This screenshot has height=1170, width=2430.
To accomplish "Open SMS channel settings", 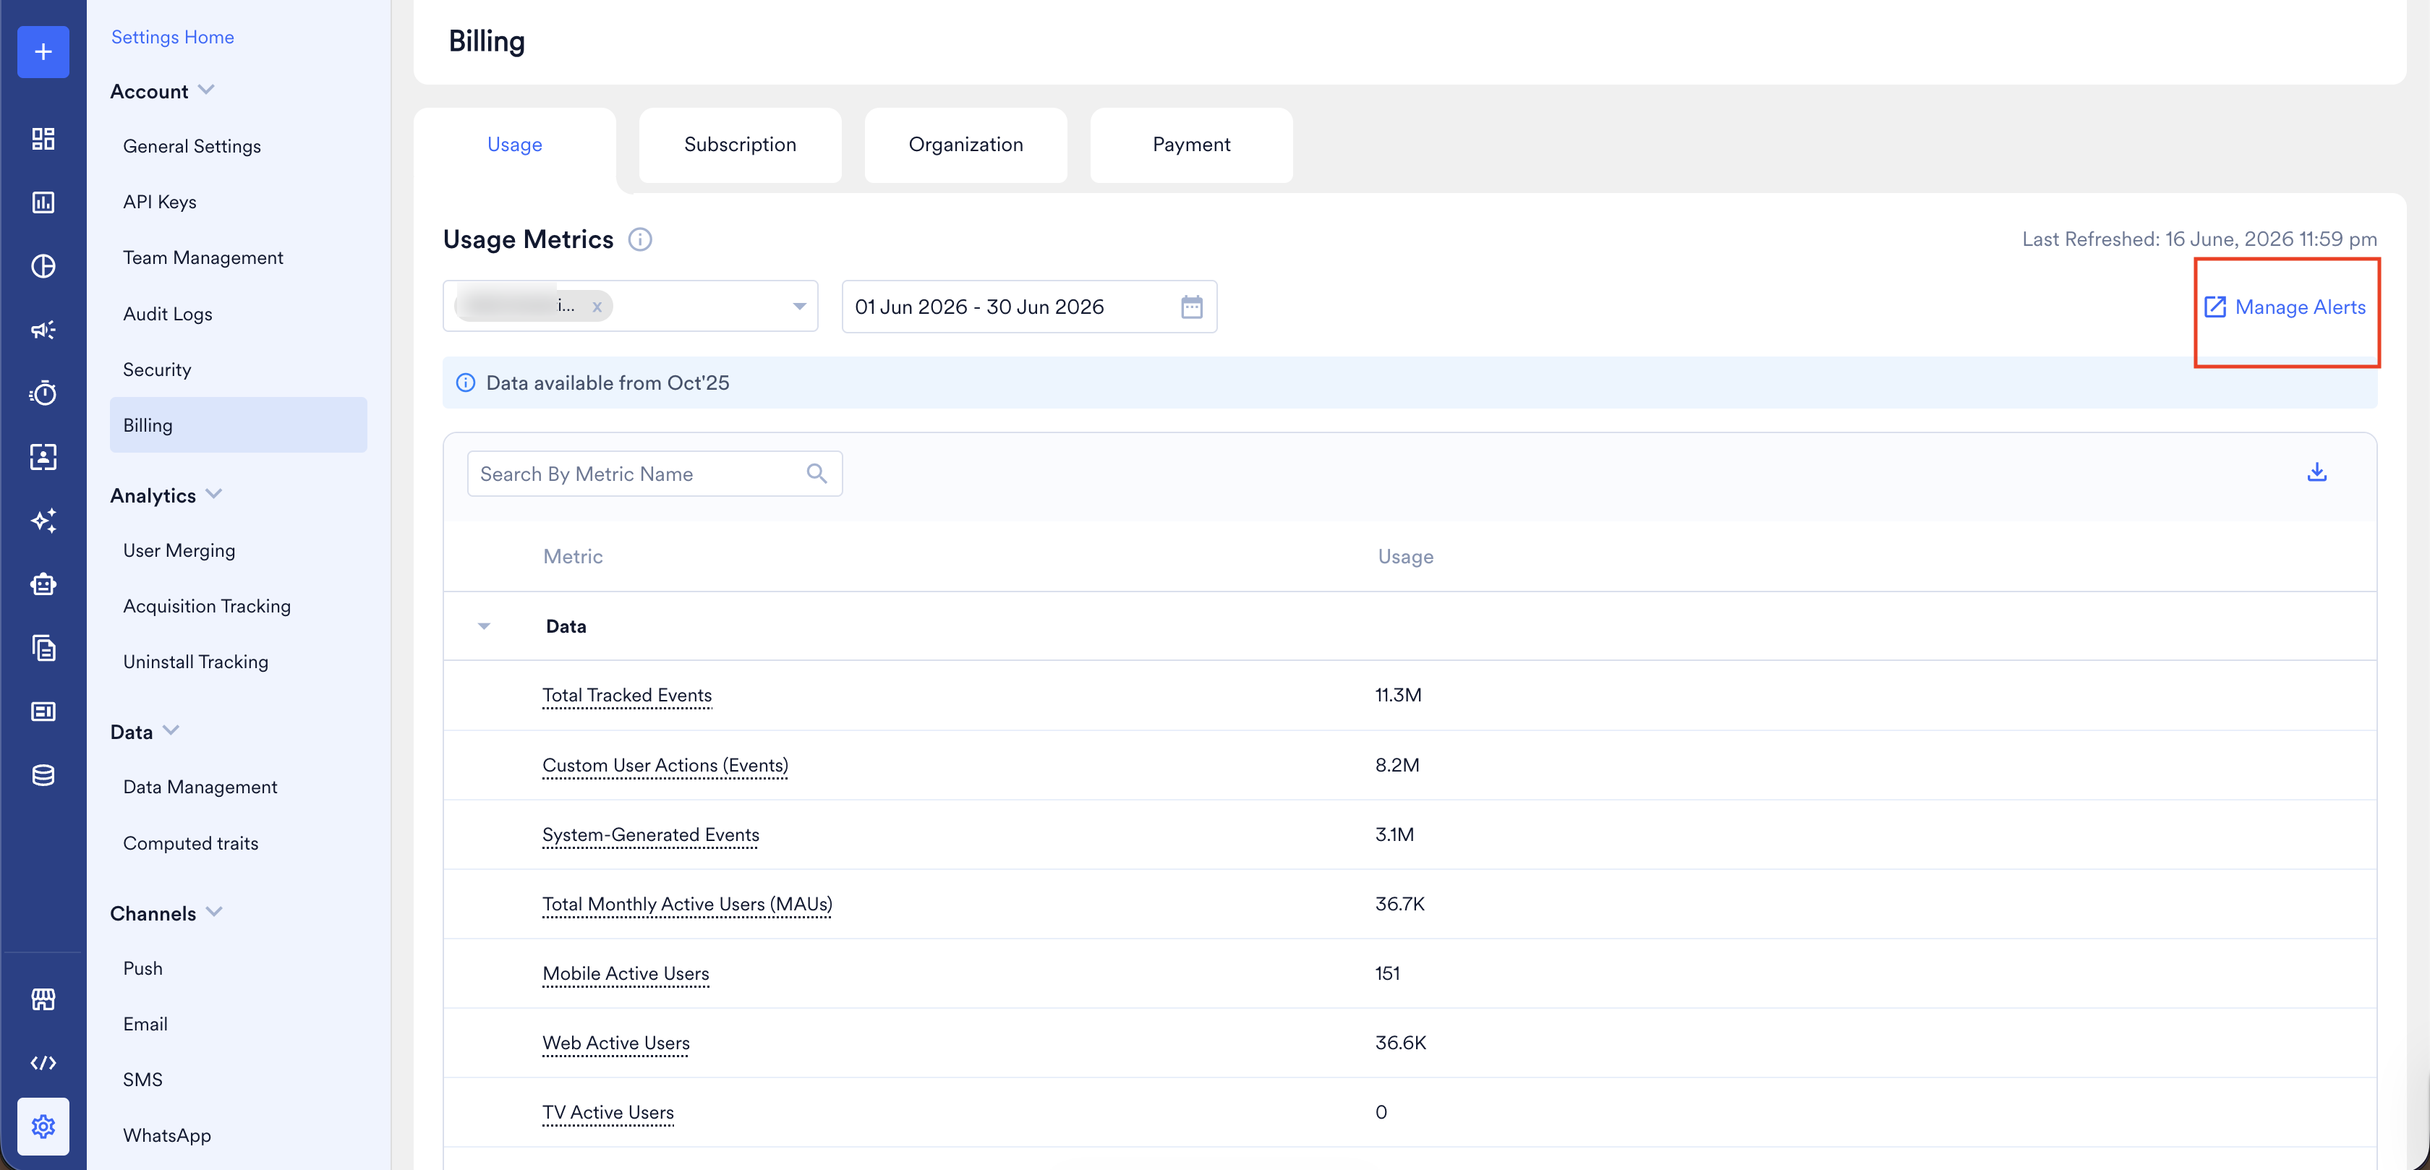I will (x=142, y=1080).
